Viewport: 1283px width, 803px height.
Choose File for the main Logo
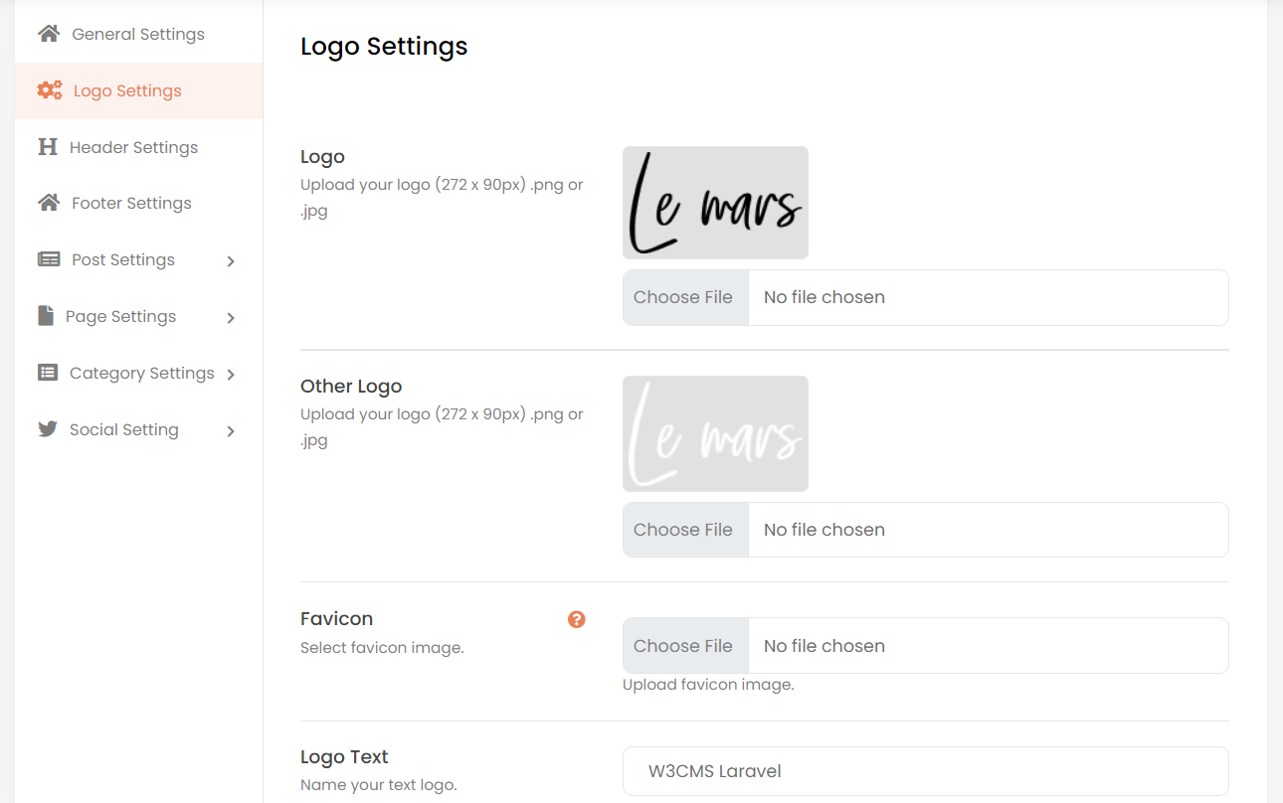[x=684, y=297]
